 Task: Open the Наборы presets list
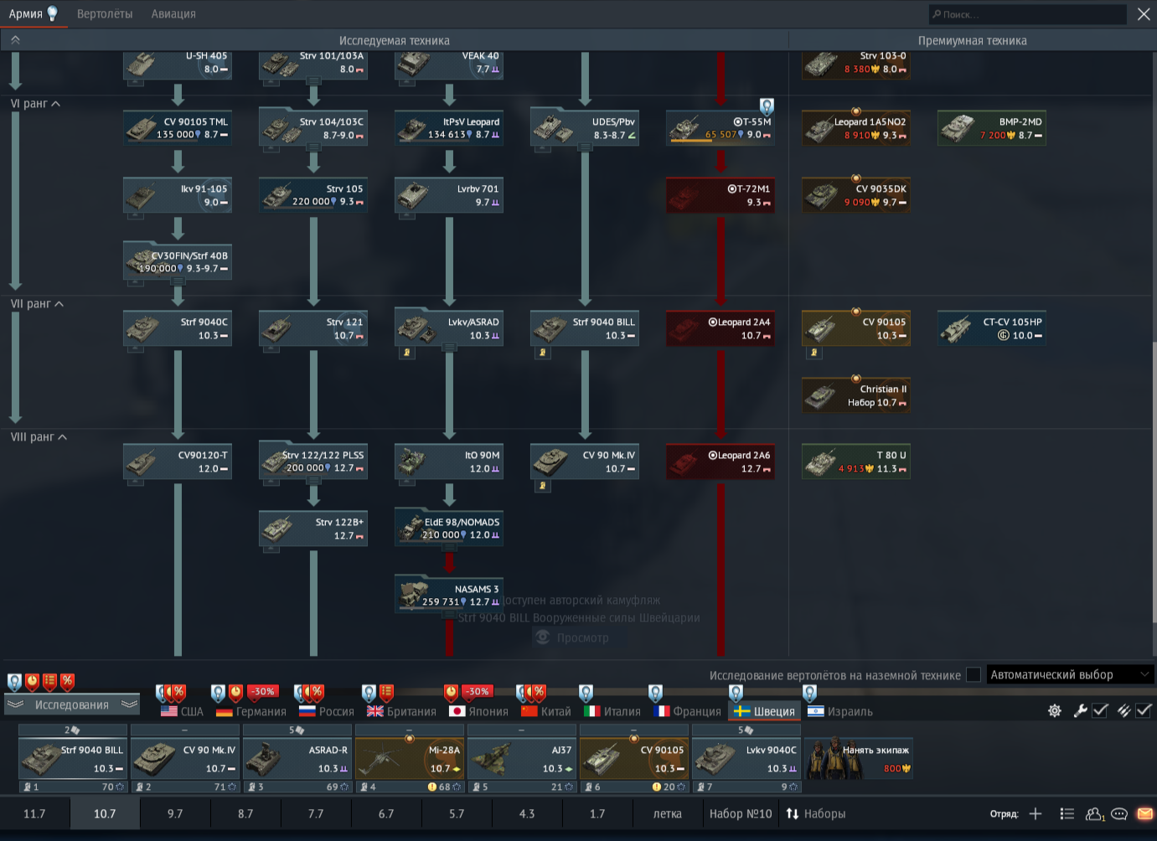pyautogui.click(x=815, y=814)
